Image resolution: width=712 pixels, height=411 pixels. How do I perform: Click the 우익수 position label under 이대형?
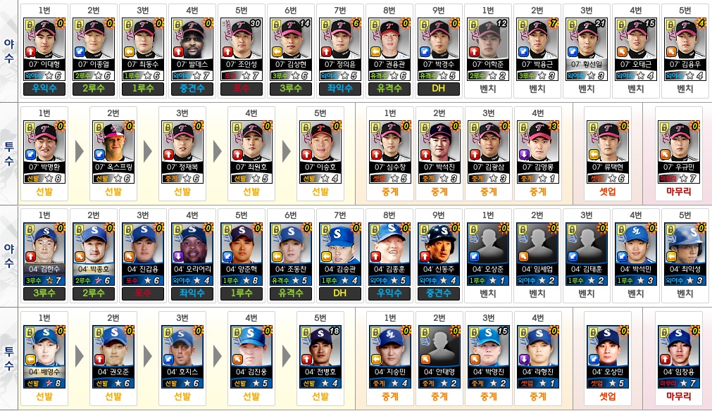(44, 89)
